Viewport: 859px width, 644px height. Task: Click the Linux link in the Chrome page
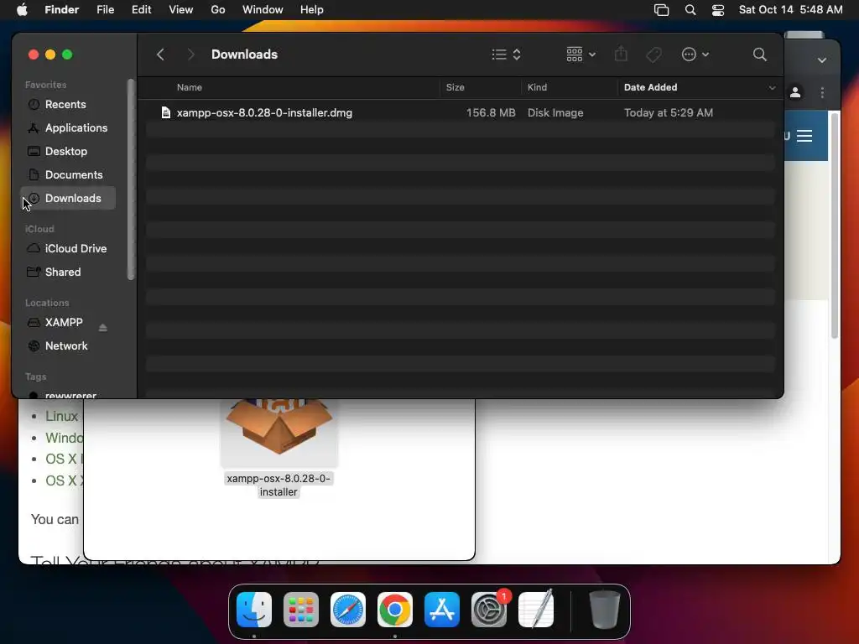click(61, 416)
